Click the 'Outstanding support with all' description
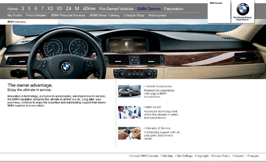 click(x=161, y=135)
